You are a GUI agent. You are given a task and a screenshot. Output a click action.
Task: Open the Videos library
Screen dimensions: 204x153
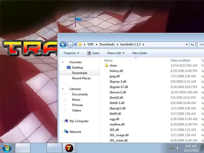click(x=77, y=110)
